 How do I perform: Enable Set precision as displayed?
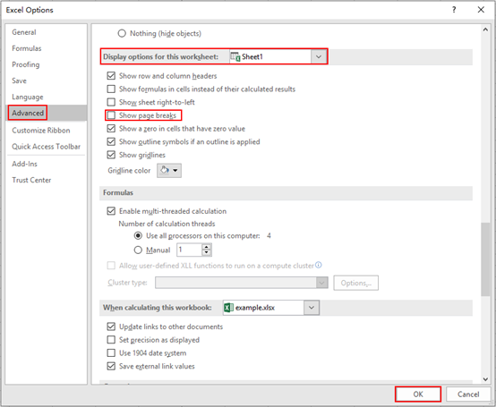[x=111, y=340]
